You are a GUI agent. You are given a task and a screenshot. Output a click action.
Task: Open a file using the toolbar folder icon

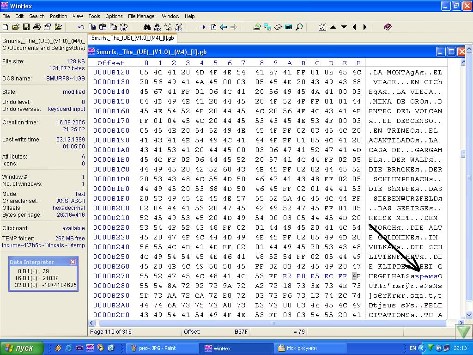point(16,27)
